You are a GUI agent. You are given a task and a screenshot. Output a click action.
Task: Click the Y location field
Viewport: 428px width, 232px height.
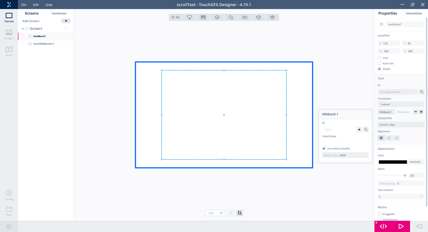413,43
